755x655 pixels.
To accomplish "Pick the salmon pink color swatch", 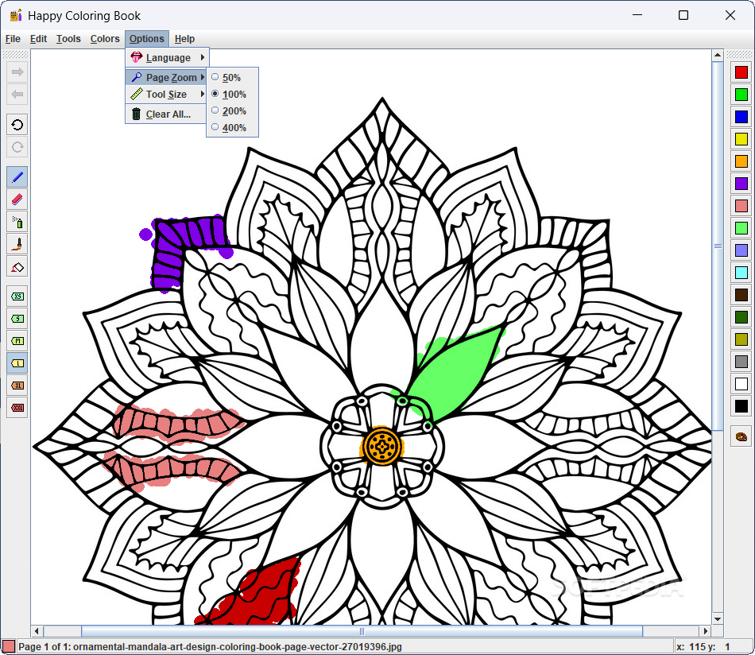I will coord(741,206).
